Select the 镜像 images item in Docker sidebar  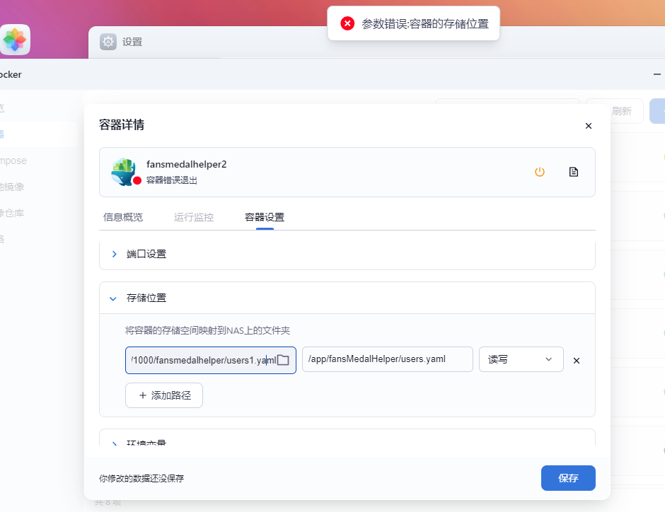(x=12, y=187)
